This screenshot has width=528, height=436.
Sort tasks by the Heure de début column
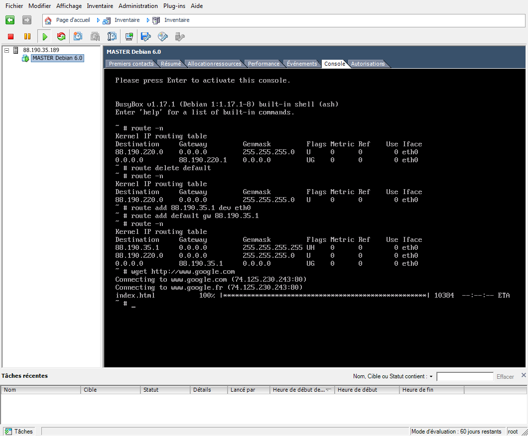(367, 390)
